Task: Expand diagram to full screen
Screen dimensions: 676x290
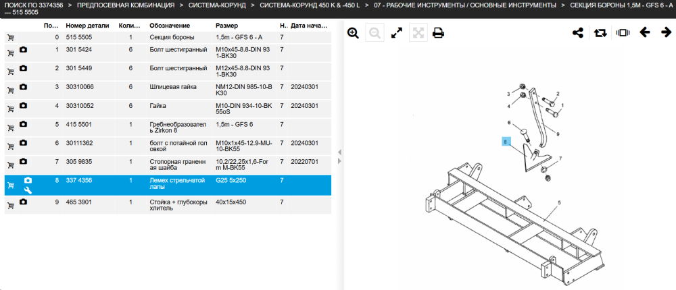Action: pos(396,33)
